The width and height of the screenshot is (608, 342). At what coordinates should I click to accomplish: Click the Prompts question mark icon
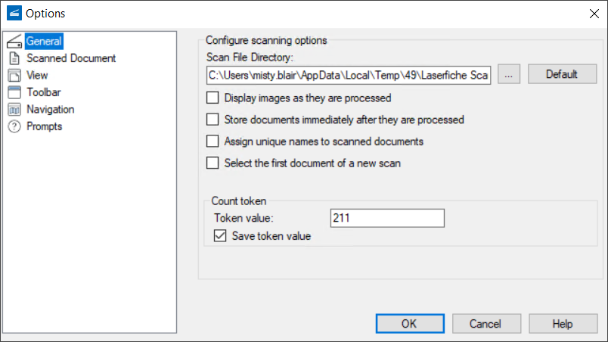[14, 126]
